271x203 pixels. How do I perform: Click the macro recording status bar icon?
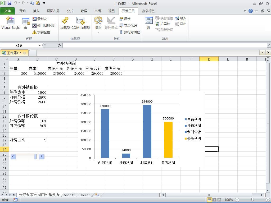coord(15,200)
